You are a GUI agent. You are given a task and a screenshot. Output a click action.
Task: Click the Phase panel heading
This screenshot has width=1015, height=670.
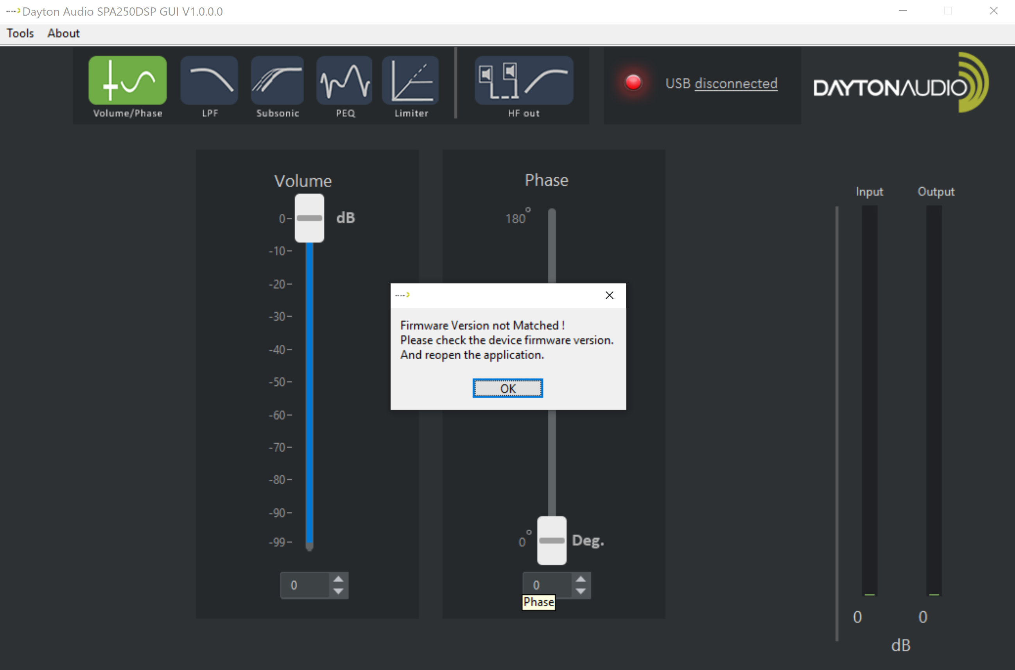(547, 180)
